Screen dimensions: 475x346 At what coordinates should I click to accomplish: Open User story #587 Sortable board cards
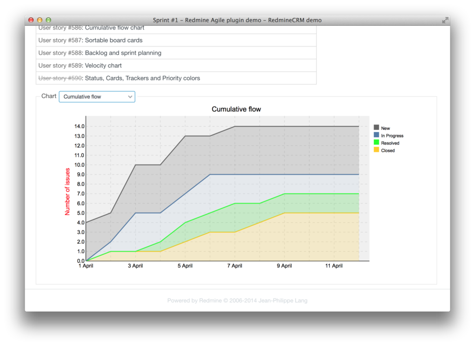click(x=60, y=40)
